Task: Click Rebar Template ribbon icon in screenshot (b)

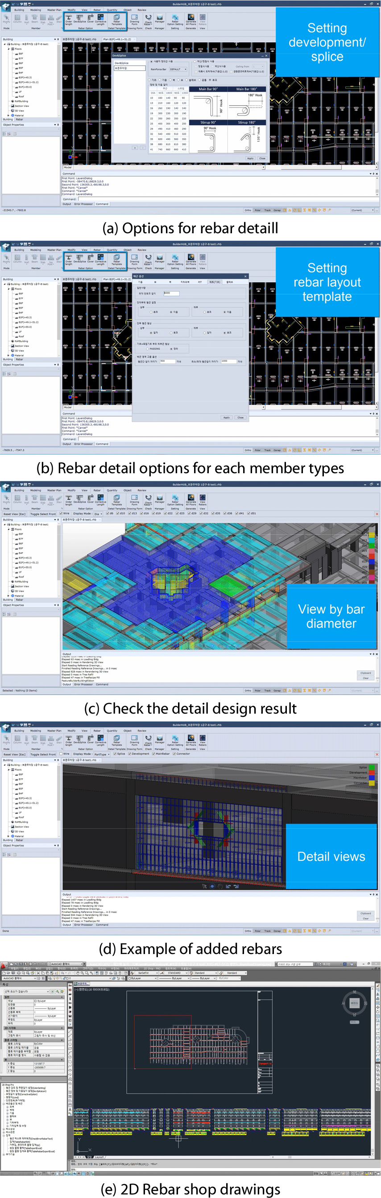Action: tap(117, 258)
